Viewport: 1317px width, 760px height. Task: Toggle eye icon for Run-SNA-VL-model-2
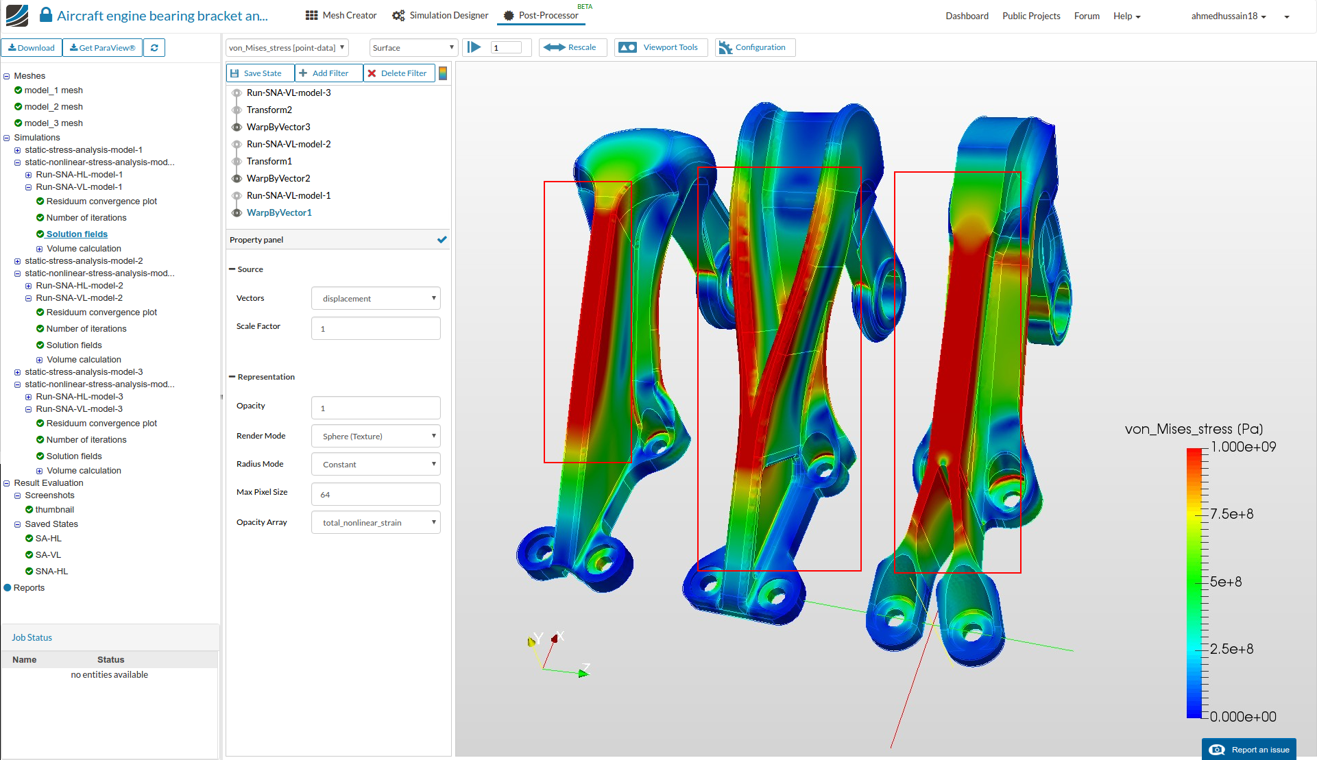coord(237,145)
